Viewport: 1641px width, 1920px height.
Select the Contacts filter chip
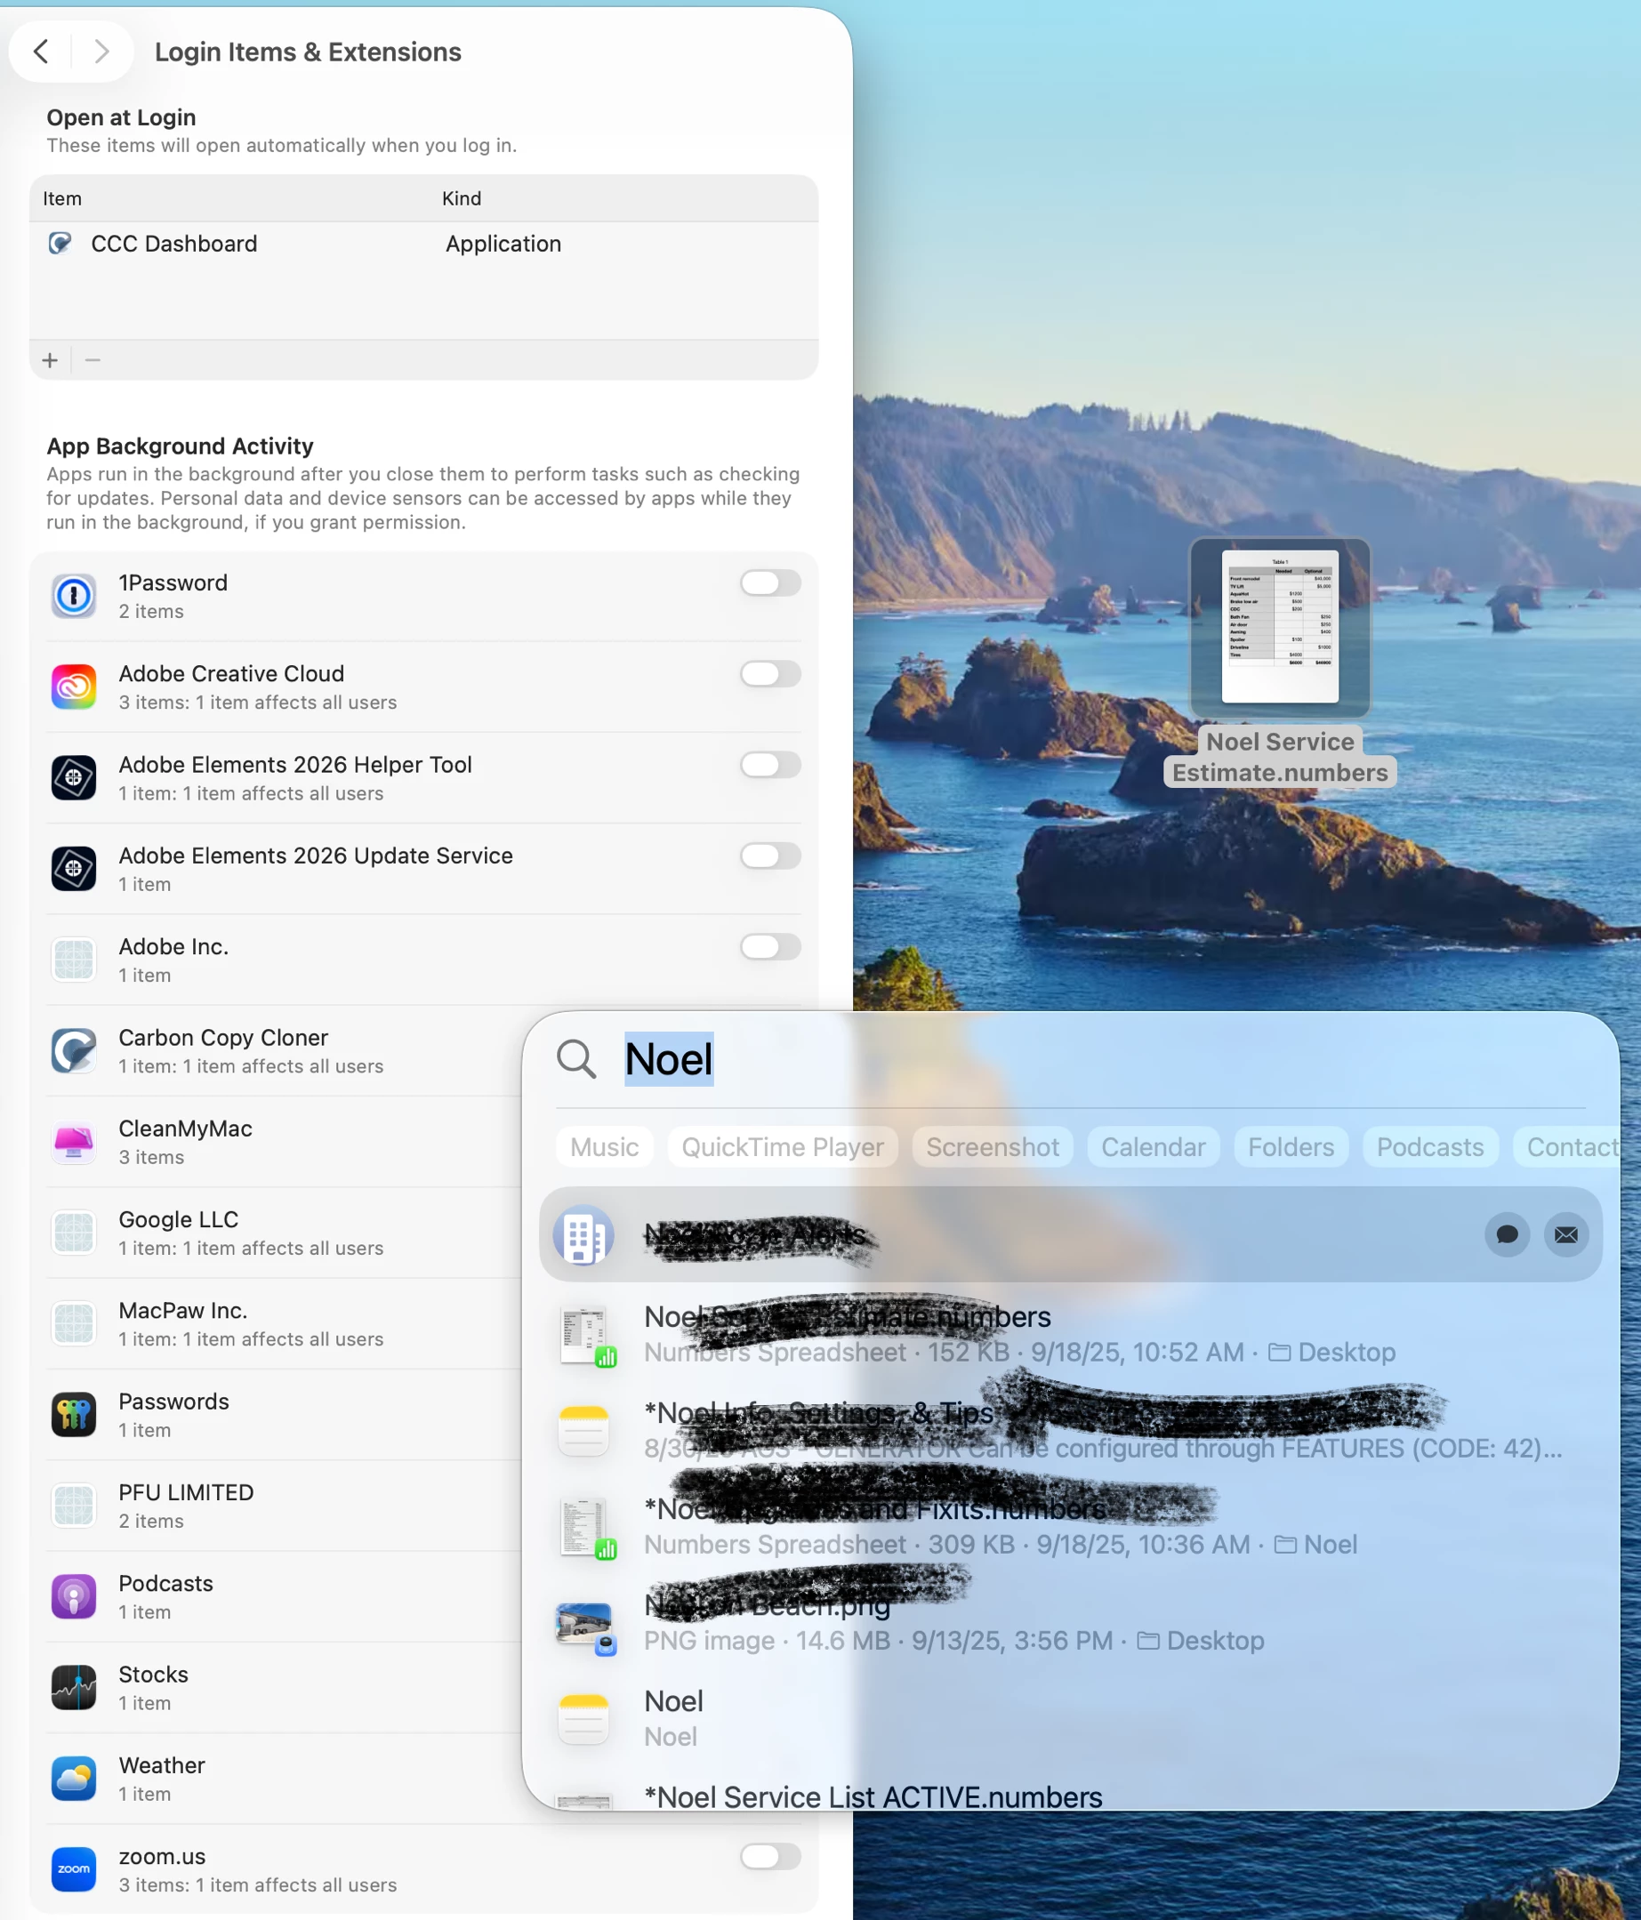tap(1568, 1147)
